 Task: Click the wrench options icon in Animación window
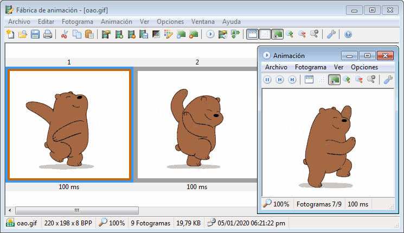[388, 80]
